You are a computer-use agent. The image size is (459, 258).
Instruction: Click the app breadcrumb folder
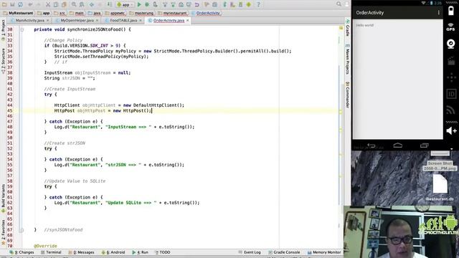pos(44,13)
